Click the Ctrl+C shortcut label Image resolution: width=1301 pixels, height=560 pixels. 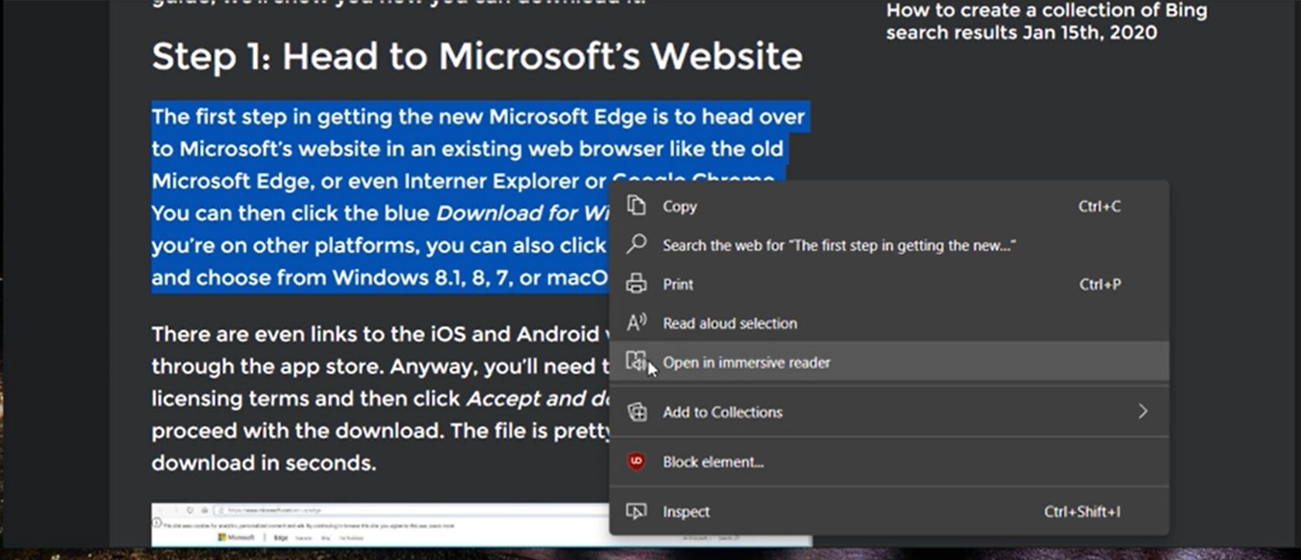[1100, 207]
